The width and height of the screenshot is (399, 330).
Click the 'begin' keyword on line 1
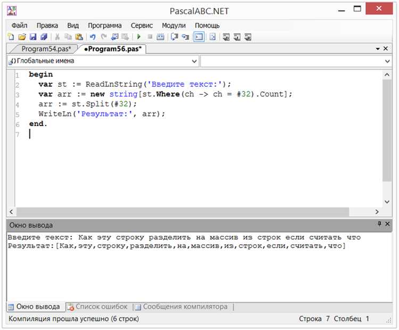(41, 74)
